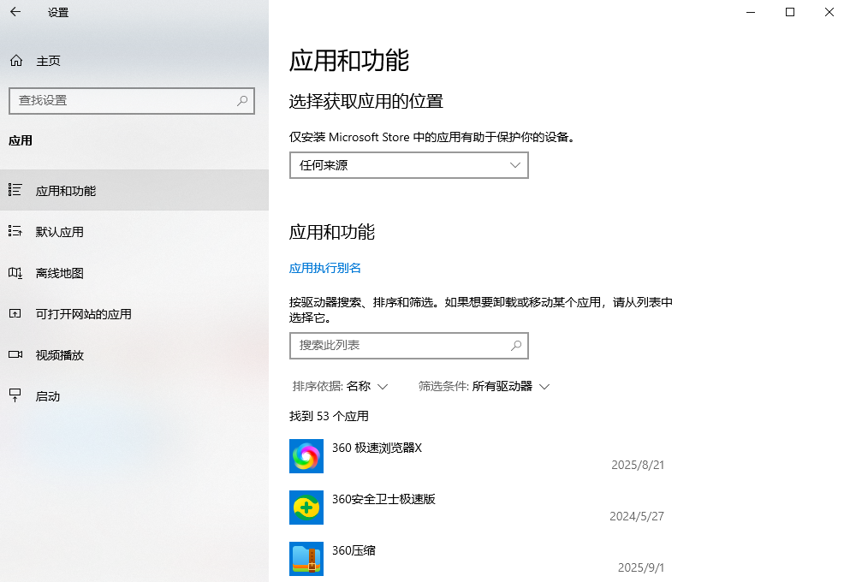The image size is (844, 582).
Task: Go to 主页 settings home
Action: click(48, 61)
